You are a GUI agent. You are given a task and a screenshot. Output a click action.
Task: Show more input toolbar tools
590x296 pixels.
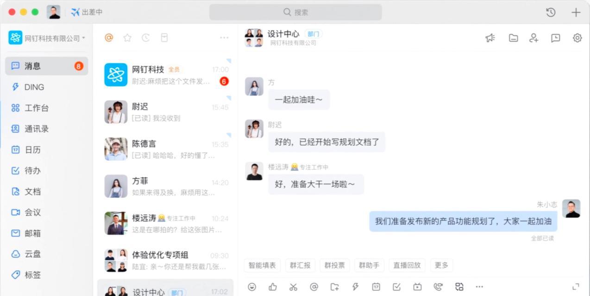[479, 287]
